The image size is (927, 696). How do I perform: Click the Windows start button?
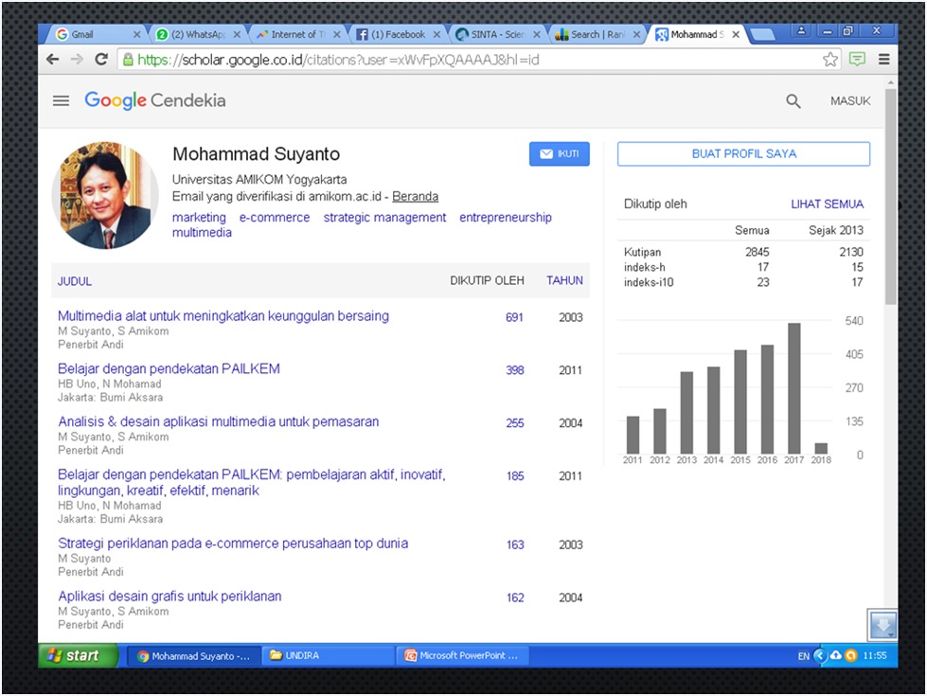tap(78, 655)
